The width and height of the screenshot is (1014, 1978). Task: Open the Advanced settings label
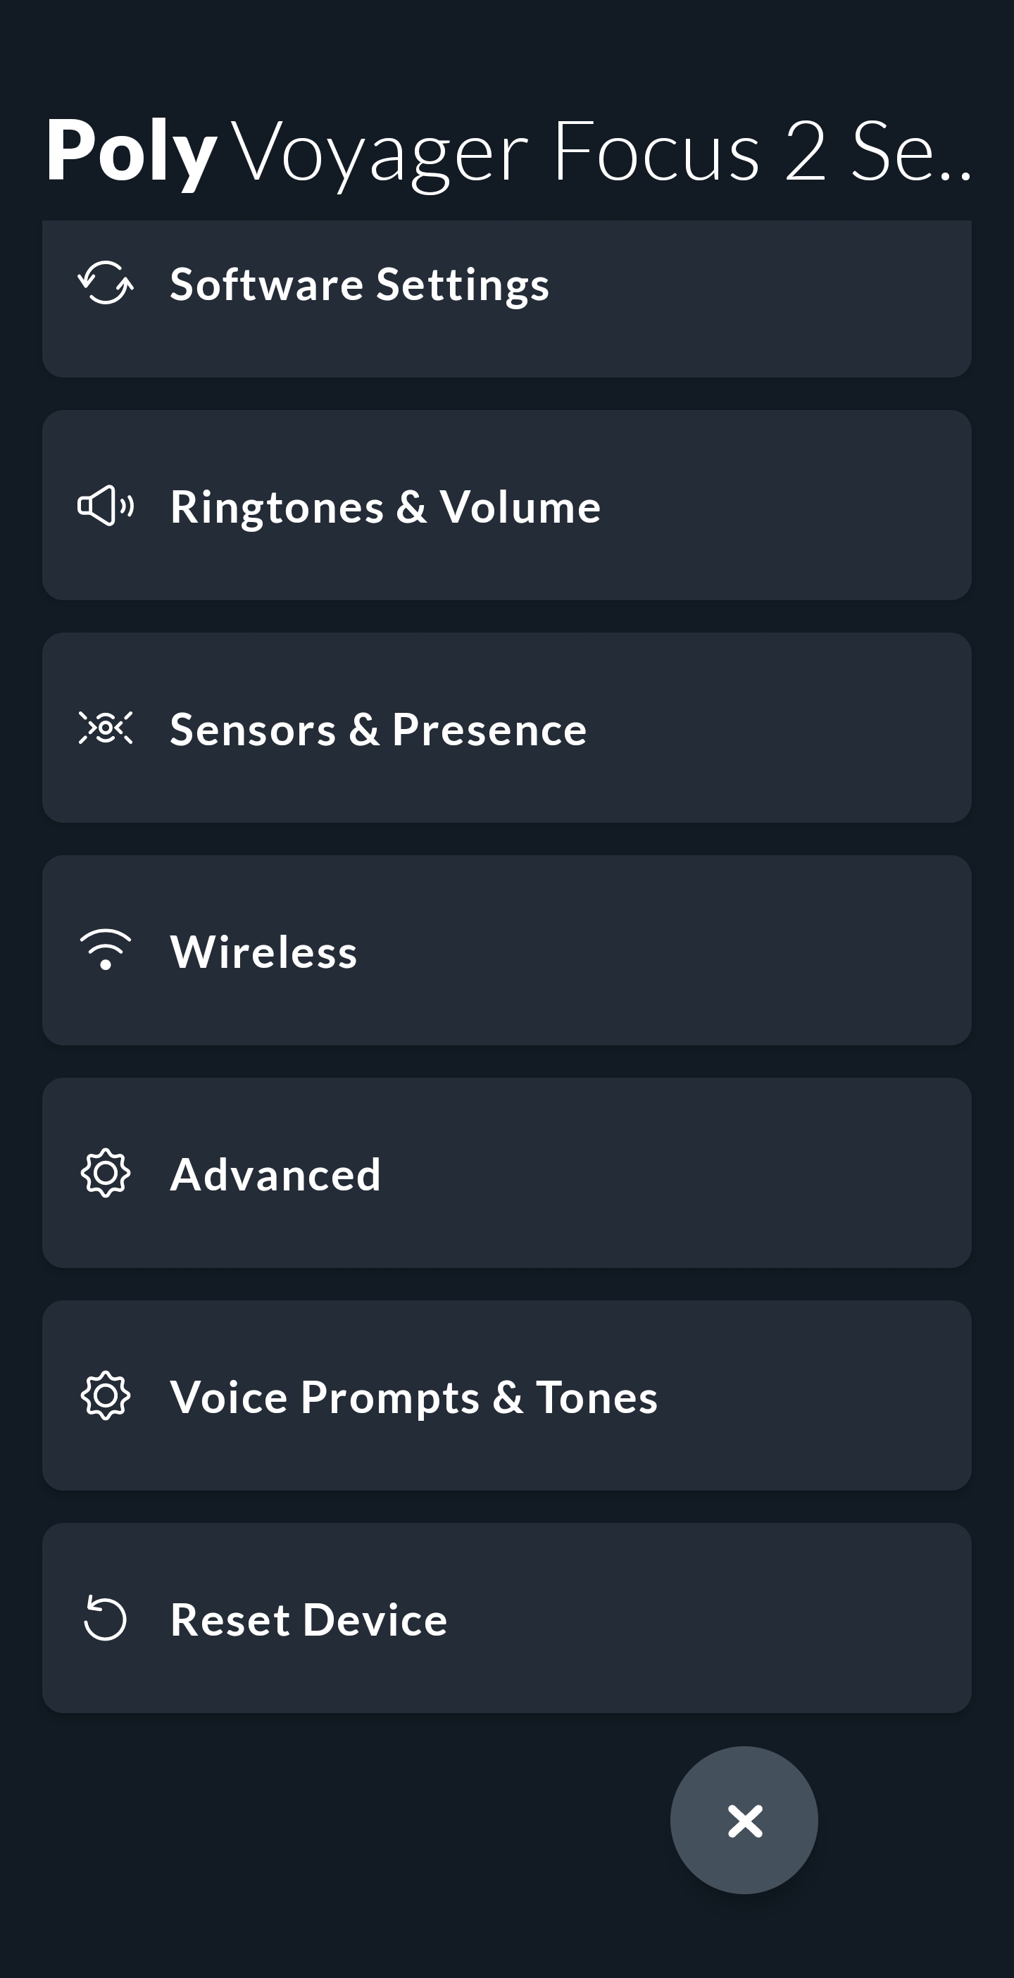(x=275, y=1175)
